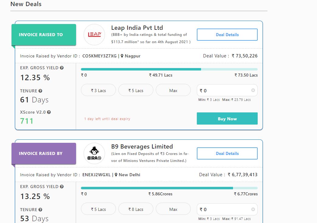Choose Max amount in B9 Beverages deal
The image size is (317, 223).
173,209
